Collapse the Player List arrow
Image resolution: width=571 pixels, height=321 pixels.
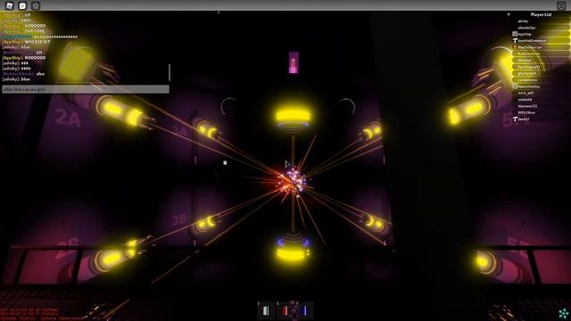pyautogui.click(x=509, y=14)
